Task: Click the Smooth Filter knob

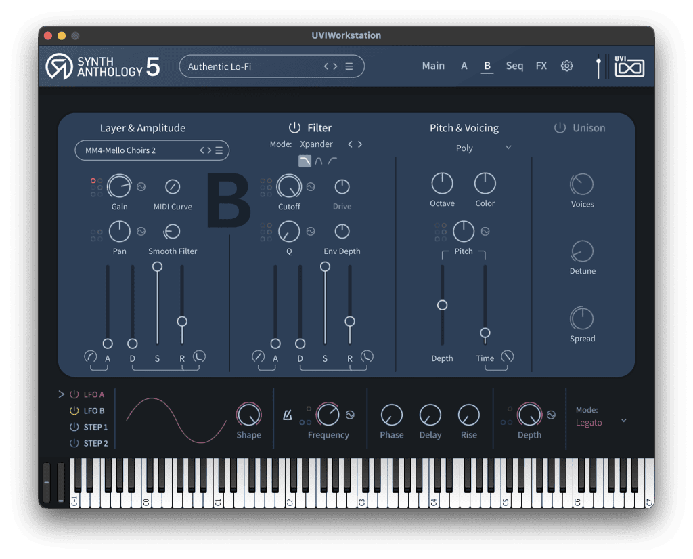Action: click(x=171, y=232)
